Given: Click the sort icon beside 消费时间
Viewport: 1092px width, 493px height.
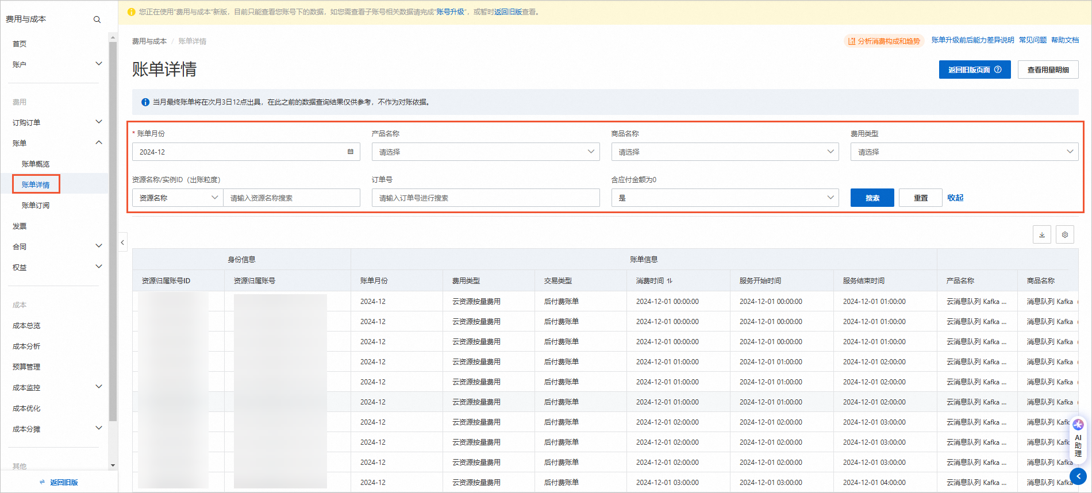Looking at the screenshot, I should [670, 281].
